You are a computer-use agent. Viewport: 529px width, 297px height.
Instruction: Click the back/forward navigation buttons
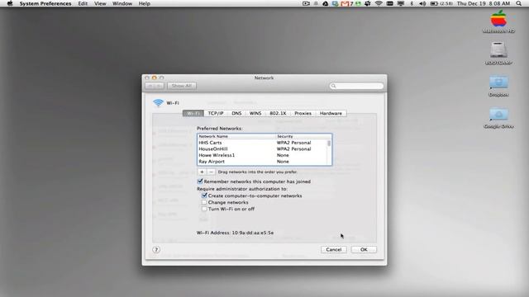tap(155, 86)
